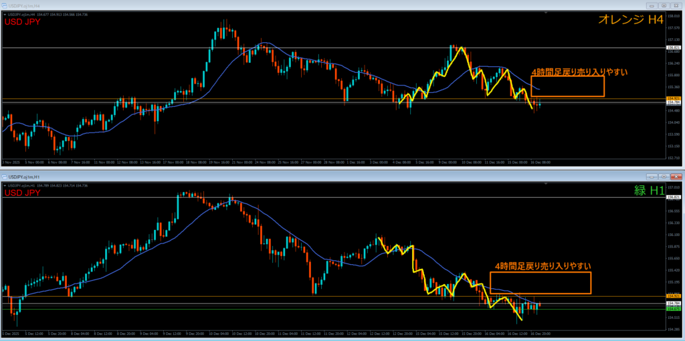Close the USDJPY H4 chart window
Screen dimensions: 685x341
[676, 5]
